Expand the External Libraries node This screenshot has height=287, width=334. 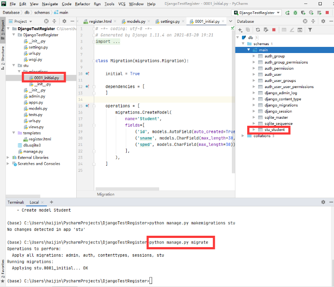(9, 157)
